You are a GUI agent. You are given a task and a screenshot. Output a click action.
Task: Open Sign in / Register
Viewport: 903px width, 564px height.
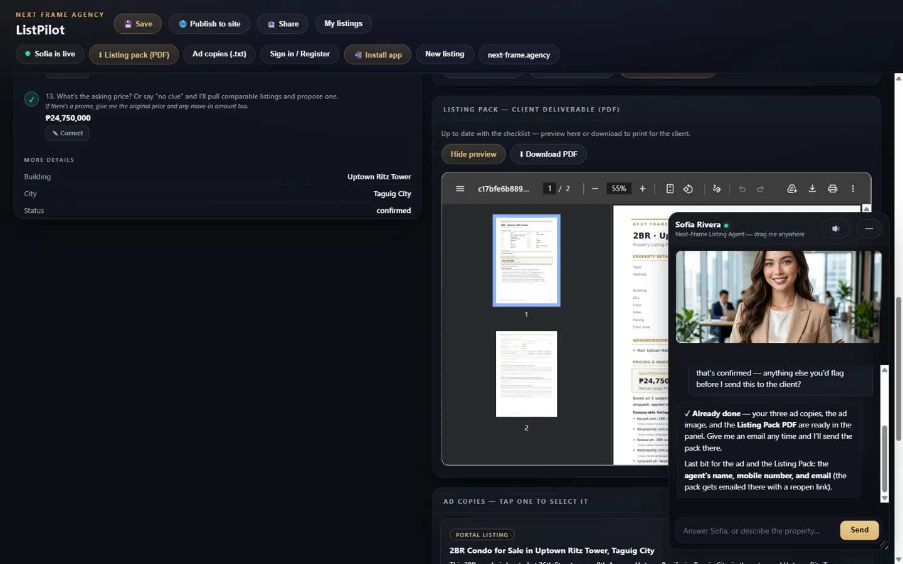(300, 54)
